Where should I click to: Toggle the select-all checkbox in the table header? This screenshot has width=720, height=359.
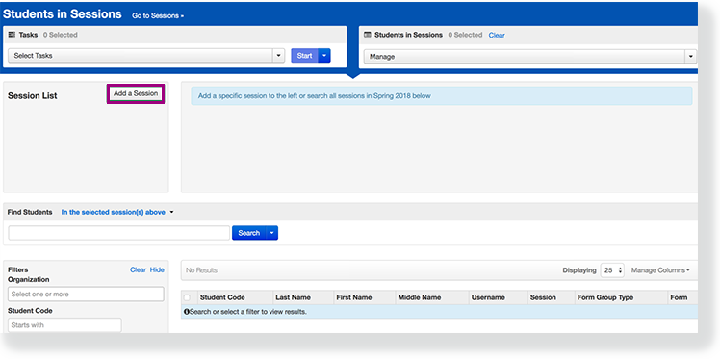[x=187, y=297]
